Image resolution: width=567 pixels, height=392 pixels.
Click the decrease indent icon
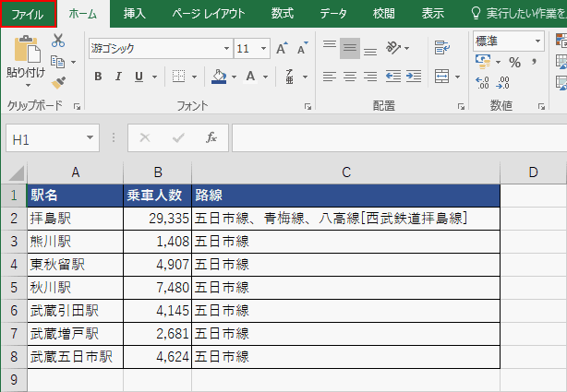coord(393,77)
